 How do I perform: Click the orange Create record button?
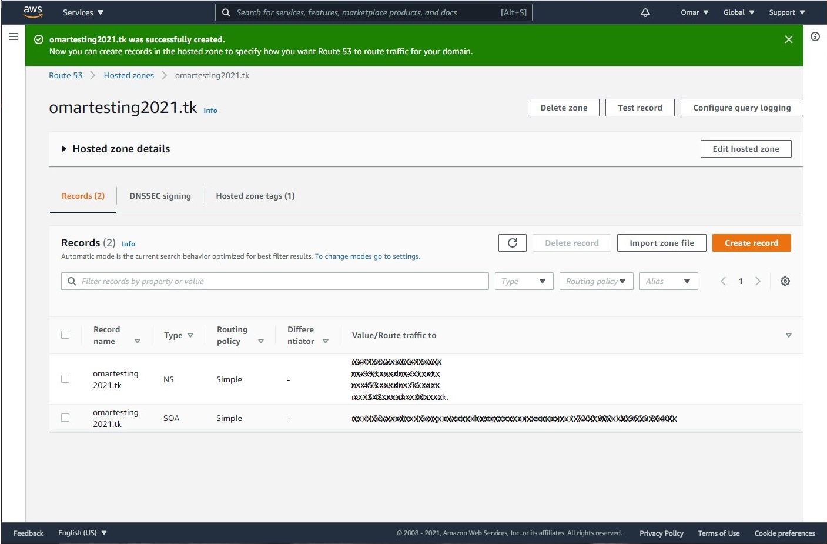click(752, 243)
